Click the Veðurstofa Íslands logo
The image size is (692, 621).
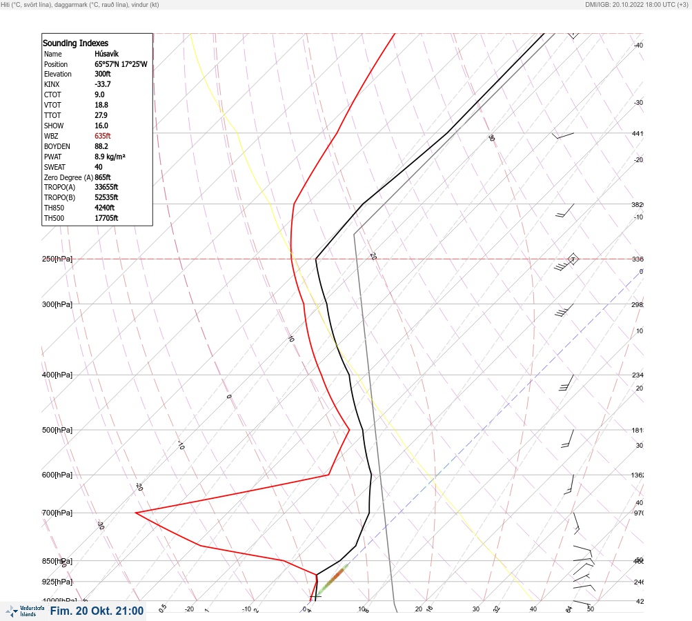25,611
